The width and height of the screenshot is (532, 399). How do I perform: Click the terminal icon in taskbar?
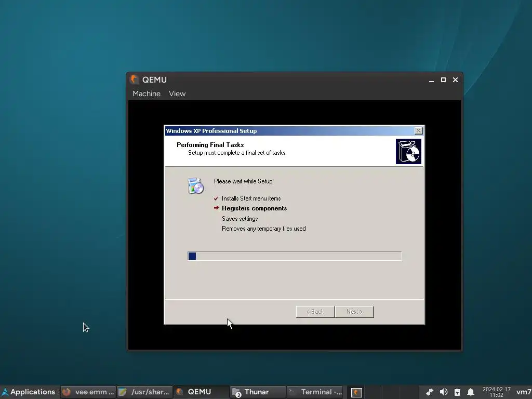coord(292,392)
